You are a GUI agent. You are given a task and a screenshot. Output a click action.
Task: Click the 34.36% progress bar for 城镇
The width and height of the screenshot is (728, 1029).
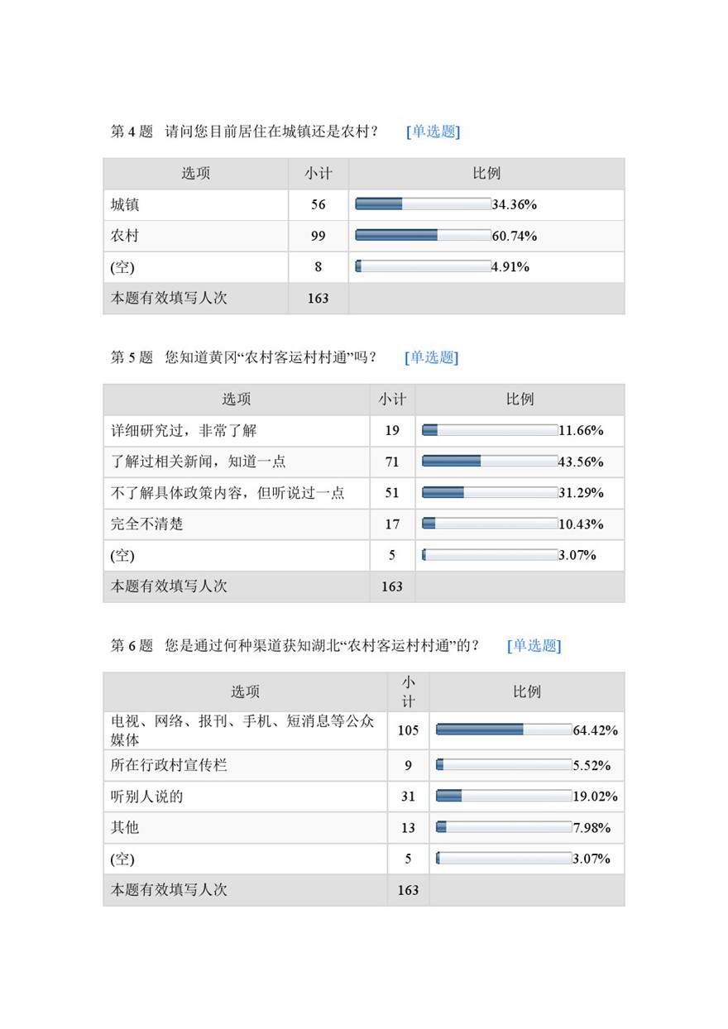(x=423, y=204)
